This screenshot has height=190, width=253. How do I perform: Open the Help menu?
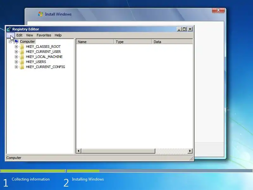click(58, 35)
